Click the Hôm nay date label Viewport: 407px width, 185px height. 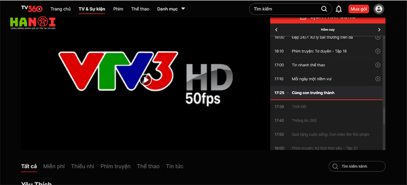click(x=328, y=29)
